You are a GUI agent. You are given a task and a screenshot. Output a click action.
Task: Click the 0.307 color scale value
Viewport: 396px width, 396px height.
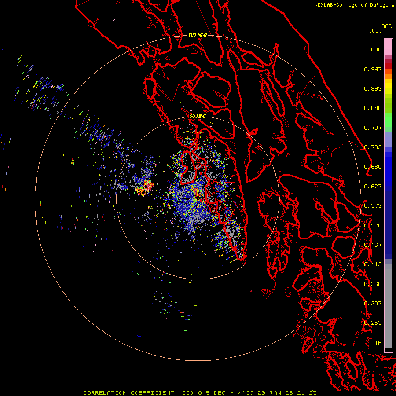coord(373,304)
